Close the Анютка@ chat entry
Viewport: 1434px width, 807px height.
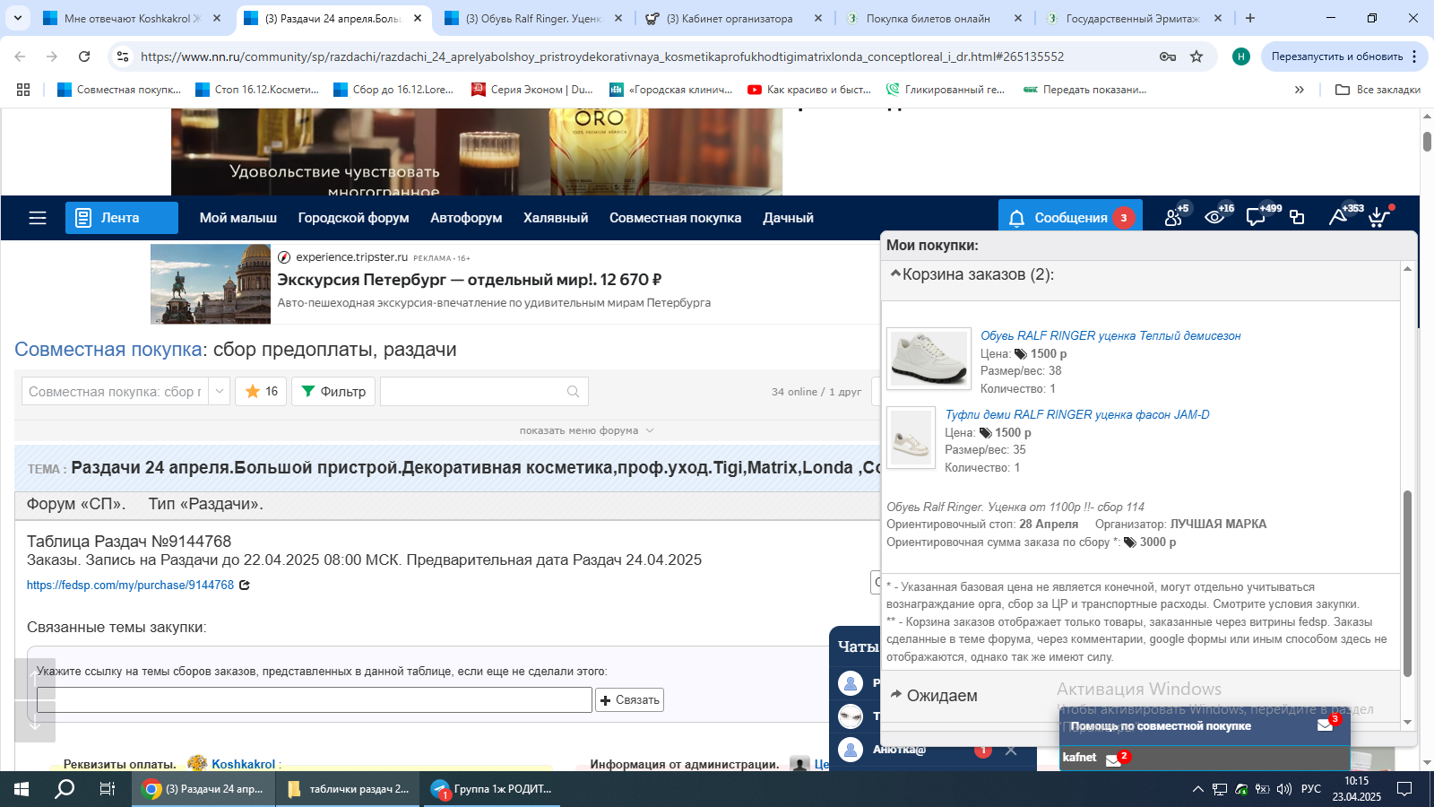pos(1011,751)
